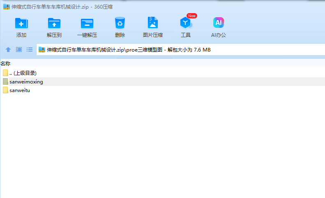Click the 删除 (Delete) trash icon
Viewport: 325px width, 198px height.
click(120, 23)
